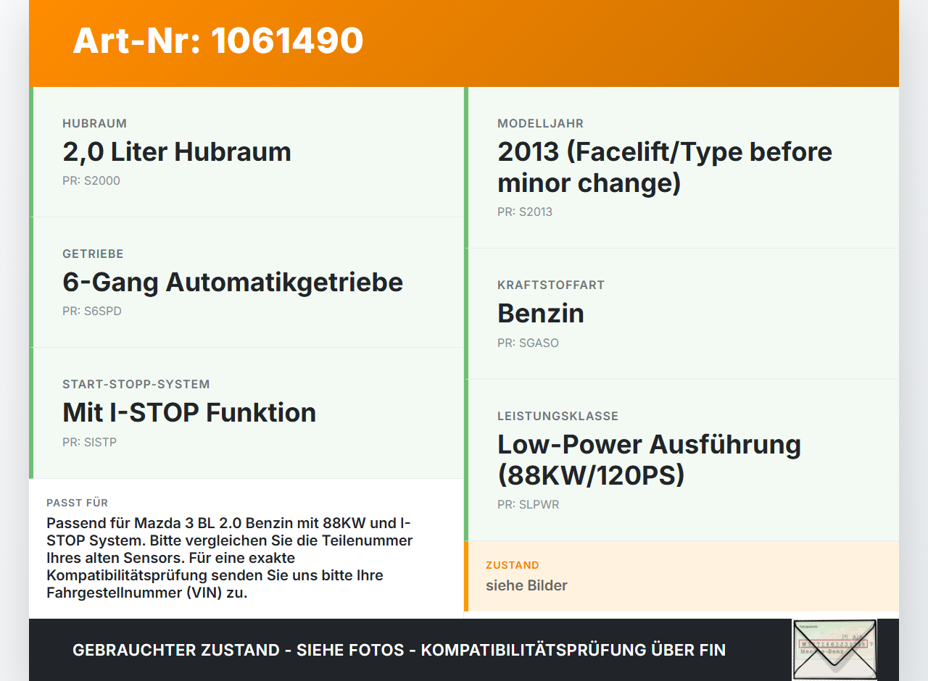This screenshot has width=928, height=681.
Task: Click the Zustand 'siehe Bilder' box
Action: point(681,576)
